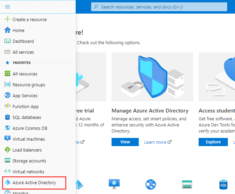Open Learn more link for Active Directory
The image size is (235, 194).
click(x=158, y=142)
